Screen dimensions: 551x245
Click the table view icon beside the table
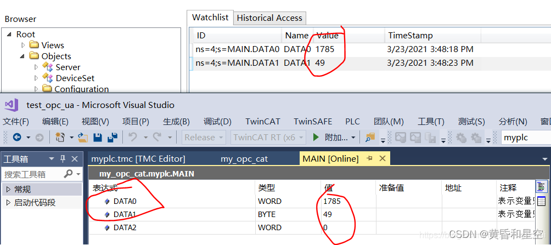click(x=542, y=201)
